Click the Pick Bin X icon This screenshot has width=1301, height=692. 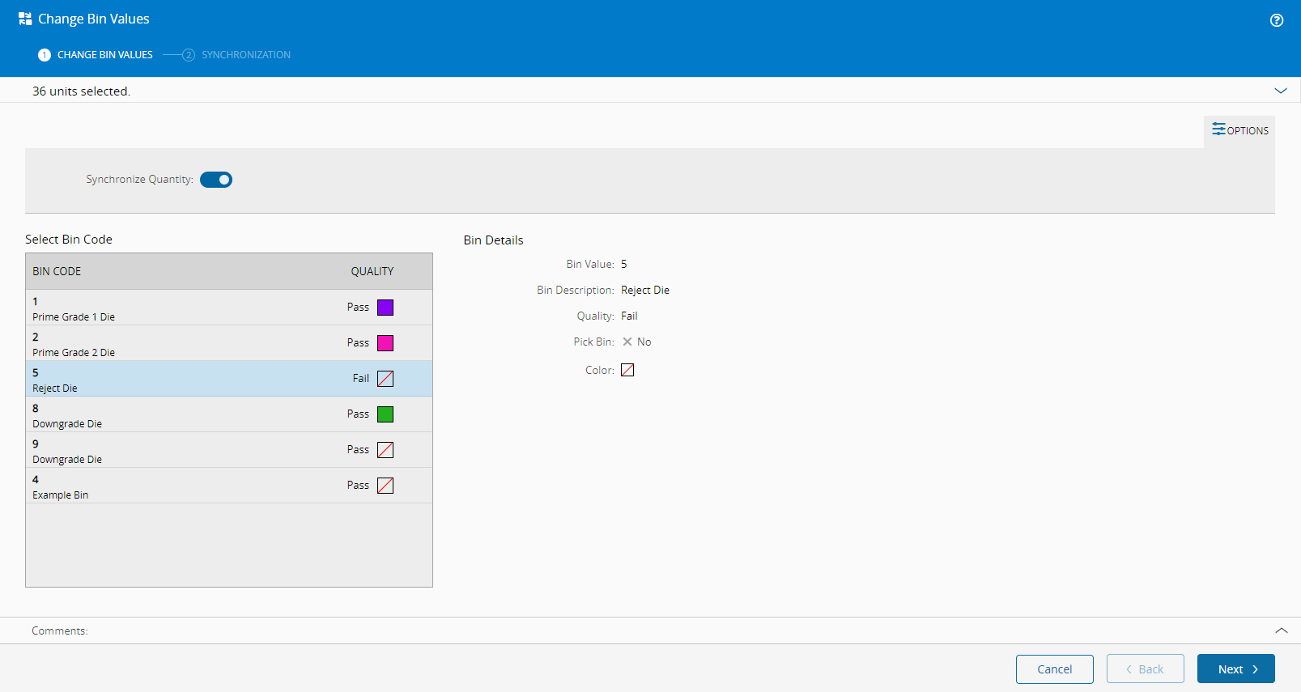(627, 342)
